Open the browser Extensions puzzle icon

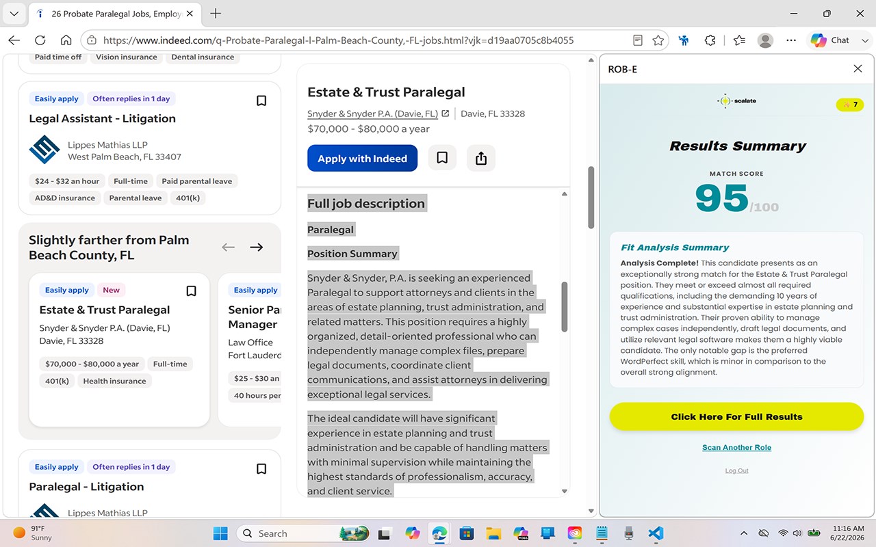click(710, 40)
